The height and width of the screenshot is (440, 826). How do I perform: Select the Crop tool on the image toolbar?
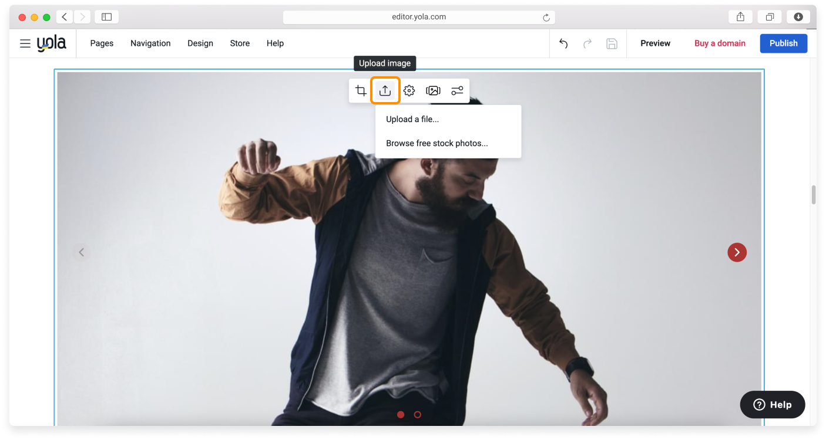(361, 90)
